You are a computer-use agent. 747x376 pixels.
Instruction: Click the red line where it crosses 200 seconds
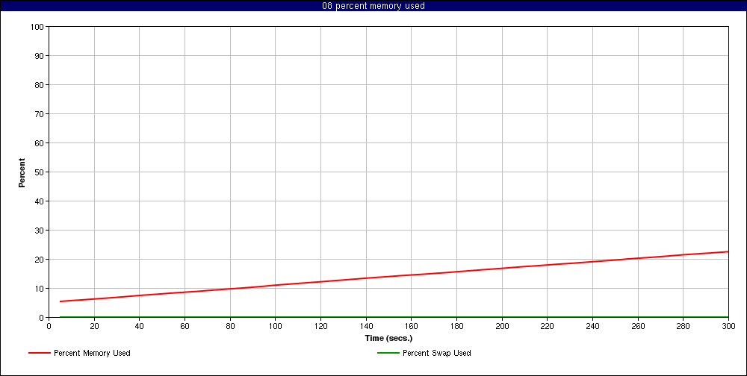pos(502,269)
